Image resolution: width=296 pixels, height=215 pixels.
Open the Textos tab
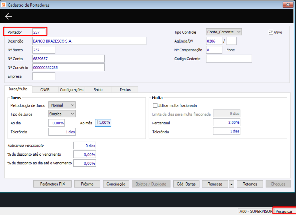coord(125,89)
